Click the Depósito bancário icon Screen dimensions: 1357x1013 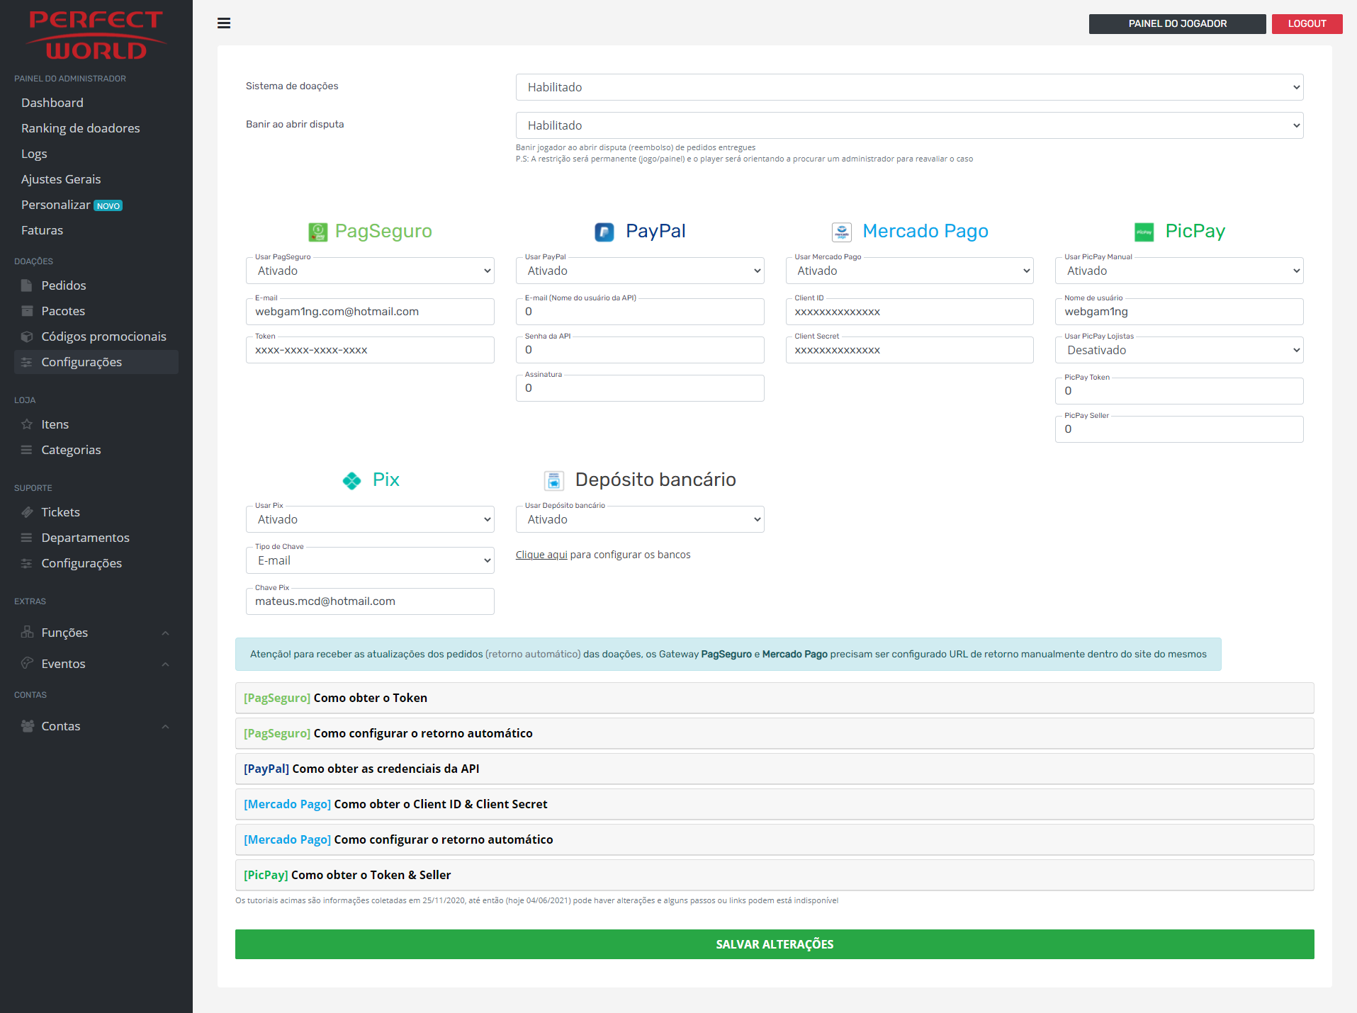554,480
